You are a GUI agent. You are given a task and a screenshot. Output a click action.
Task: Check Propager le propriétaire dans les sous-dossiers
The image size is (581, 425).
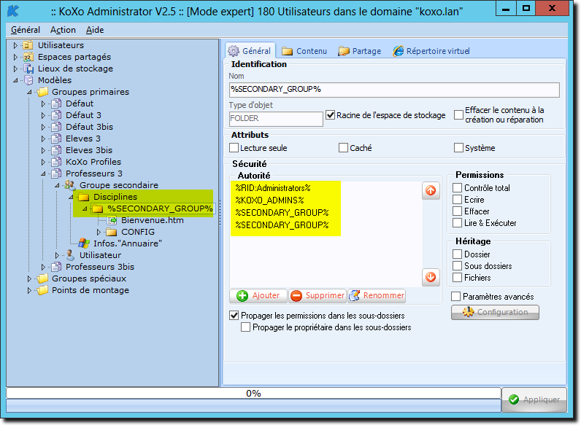click(x=245, y=327)
